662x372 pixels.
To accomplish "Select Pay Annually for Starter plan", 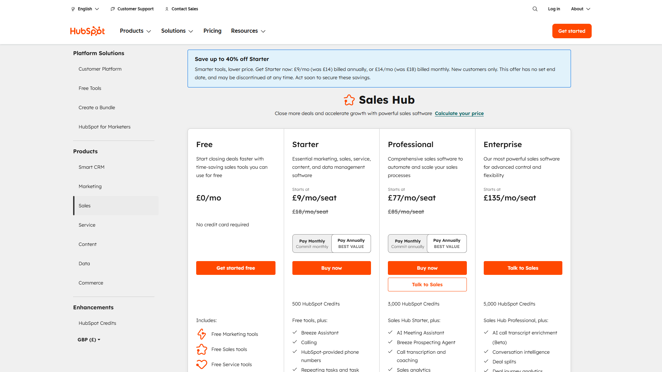I will click(351, 244).
